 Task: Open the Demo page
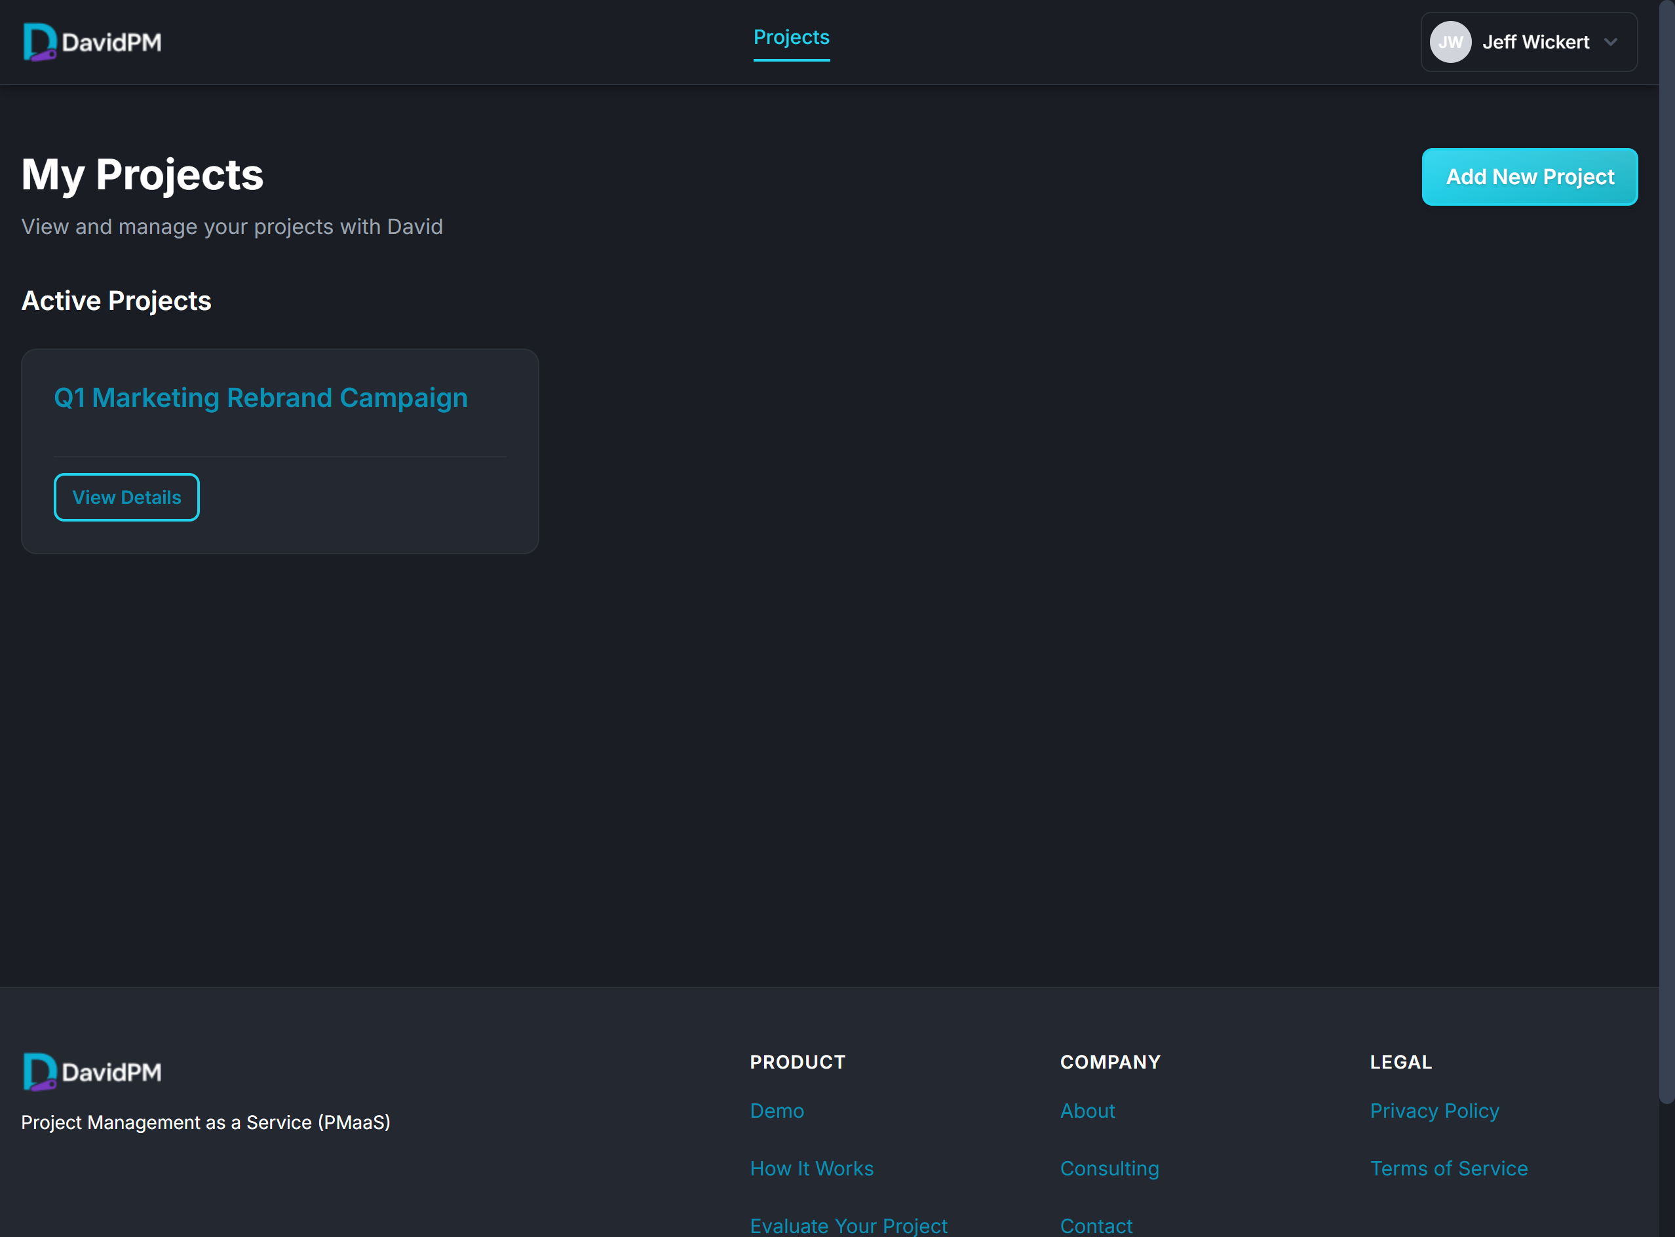tap(777, 1111)
